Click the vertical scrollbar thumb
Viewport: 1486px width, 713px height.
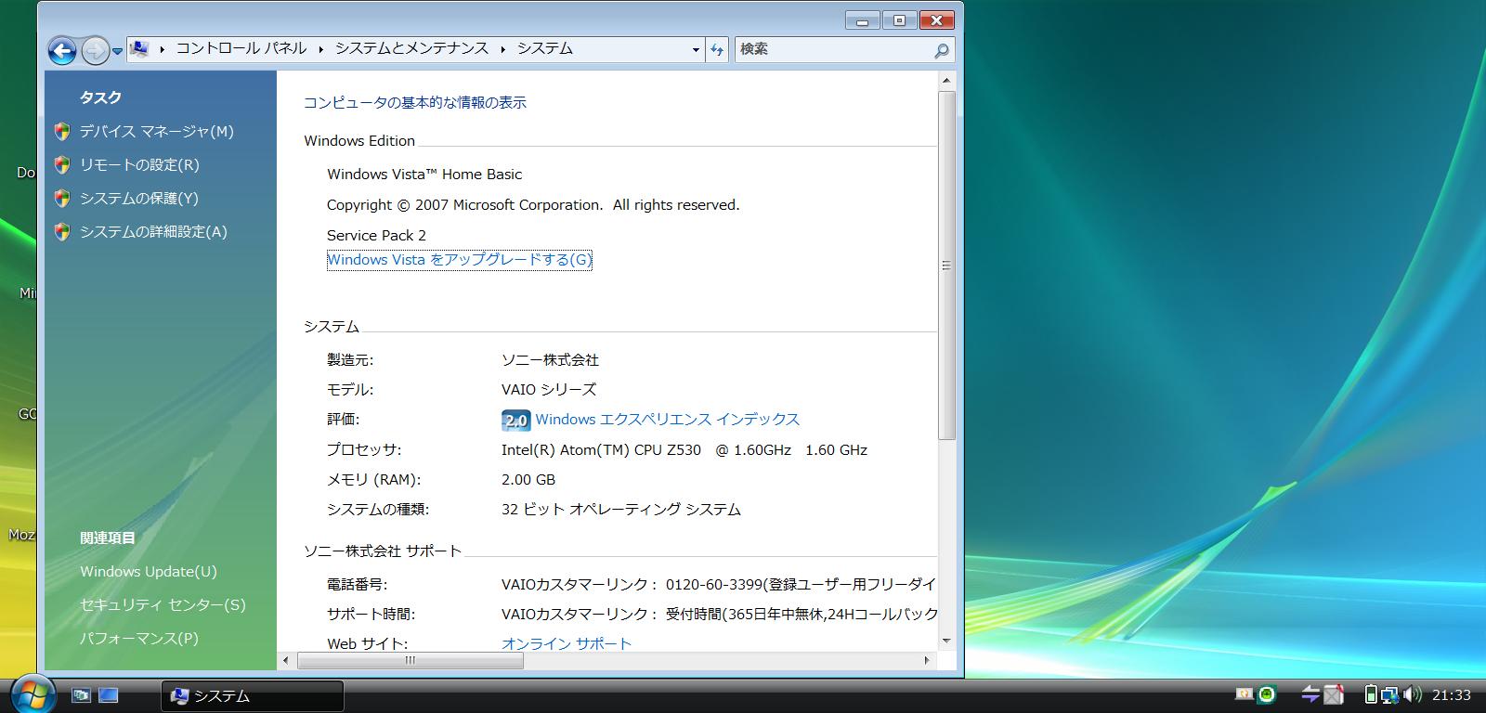pos(946,265)
